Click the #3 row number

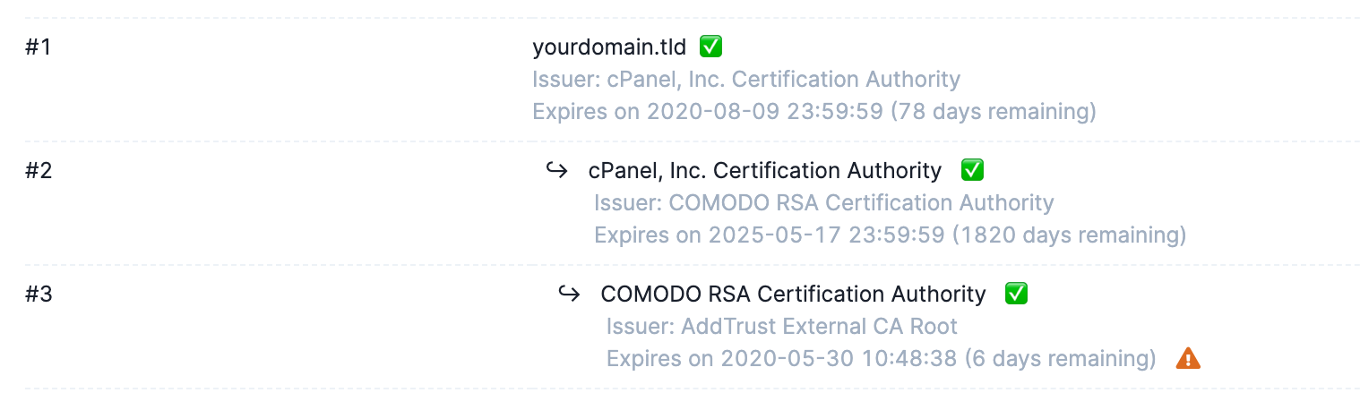coord(39,294)
